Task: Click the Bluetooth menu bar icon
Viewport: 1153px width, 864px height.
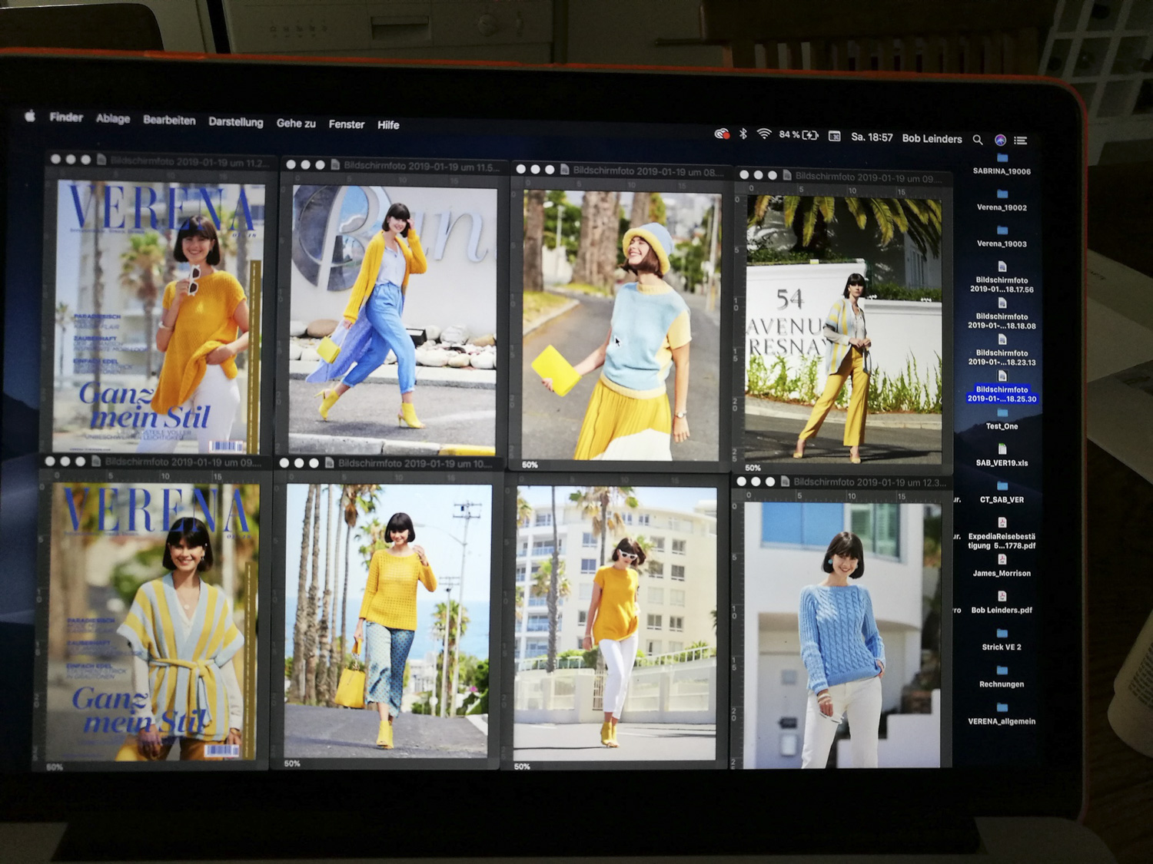Action: (743, 134)
